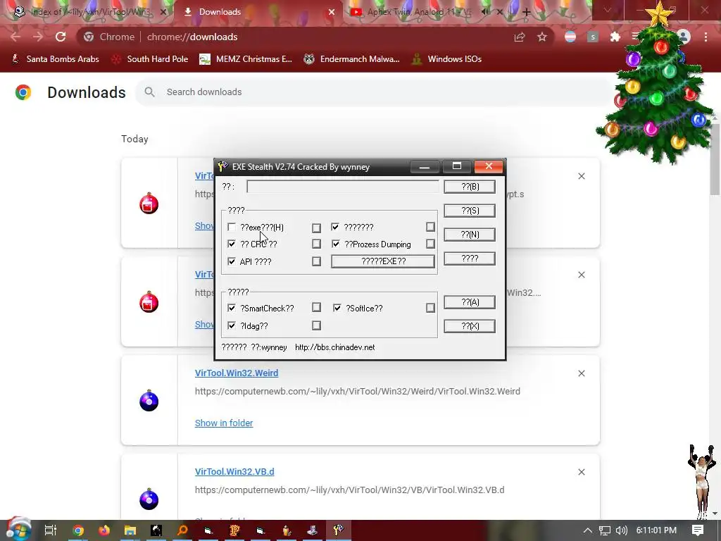Click the ornament file icon for VirTool.Win32.VB.d
The image size is (721, 541).
point(149,499)
